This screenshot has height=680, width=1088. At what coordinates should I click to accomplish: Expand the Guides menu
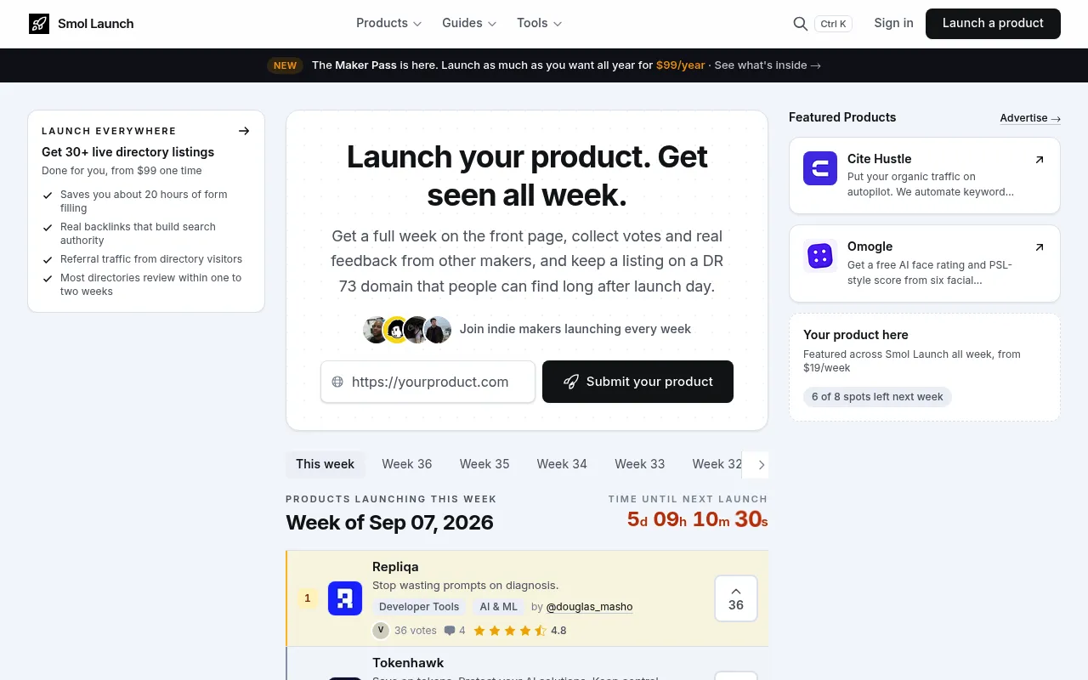[x=469, y=23]
